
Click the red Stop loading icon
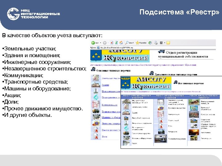(x=112, y=43)
